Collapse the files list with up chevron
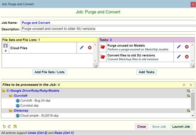The height and width of the screenshot is (135, 196). (x=184, y=85)
